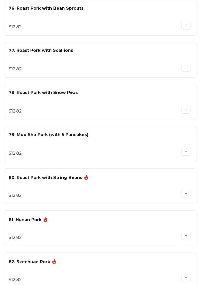Add Roast Pork with Bean Sprouts plus button
Viewport: 201px width, 285px height.
tap(186, 25)
